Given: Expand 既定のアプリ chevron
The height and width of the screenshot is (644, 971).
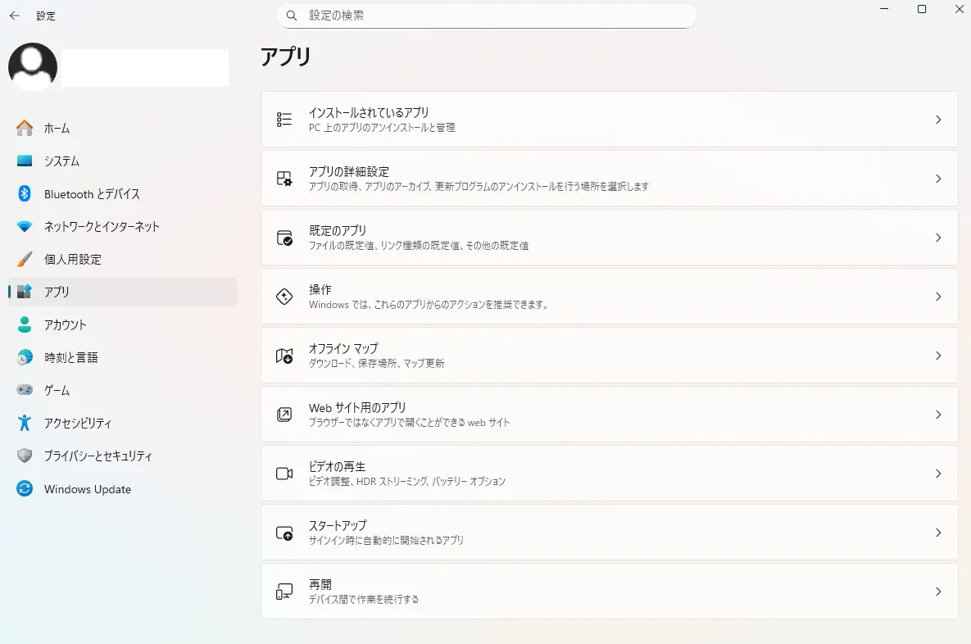Looking at the screenshot, I should (938, 238).
